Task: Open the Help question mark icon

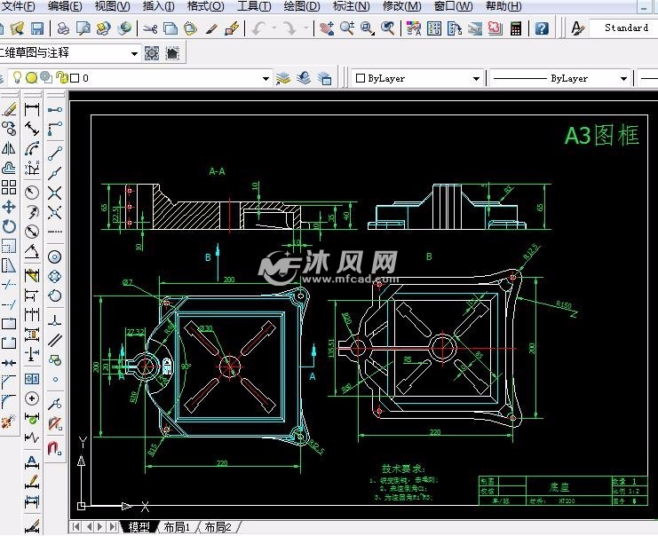Action: [542, 28]
